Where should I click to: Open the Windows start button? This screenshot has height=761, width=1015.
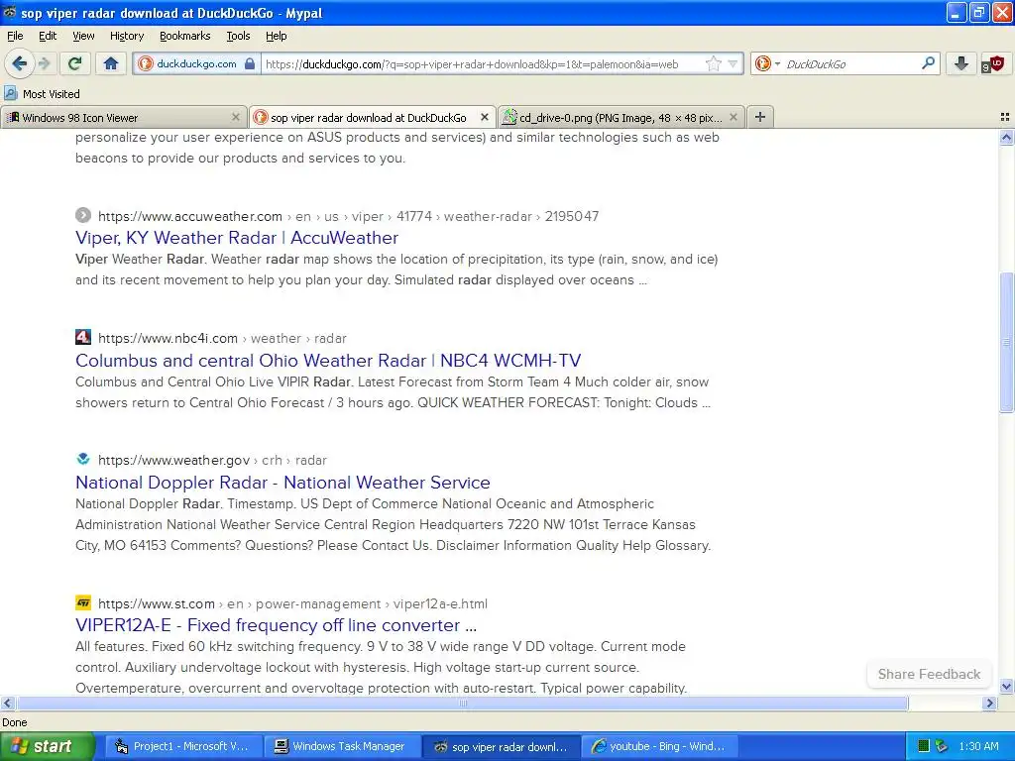47,747
